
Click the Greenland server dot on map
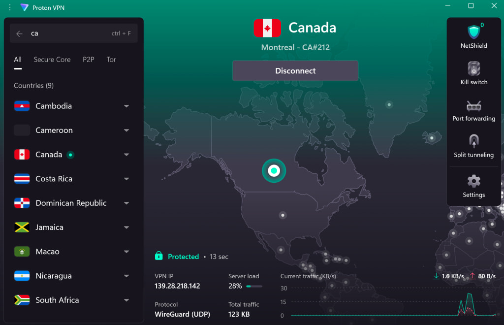pyautogui.click(x=389, y=104)
